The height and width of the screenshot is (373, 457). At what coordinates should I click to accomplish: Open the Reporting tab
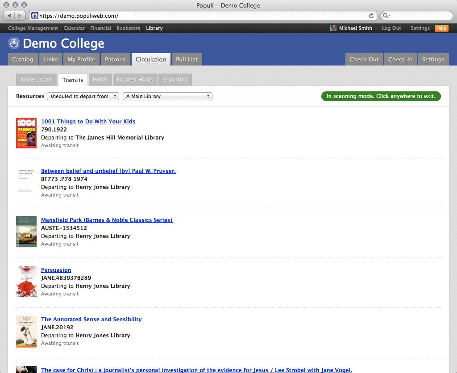point(175,79)
